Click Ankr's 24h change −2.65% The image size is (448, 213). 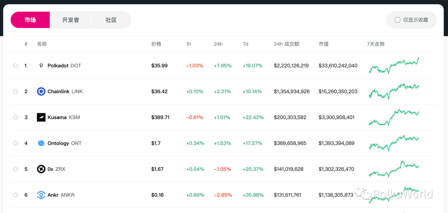(223, 195)
